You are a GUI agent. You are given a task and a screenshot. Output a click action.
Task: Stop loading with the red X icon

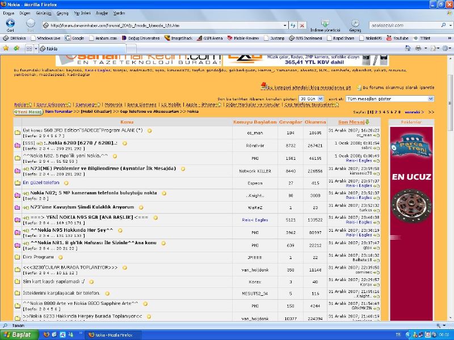[302, 25]
